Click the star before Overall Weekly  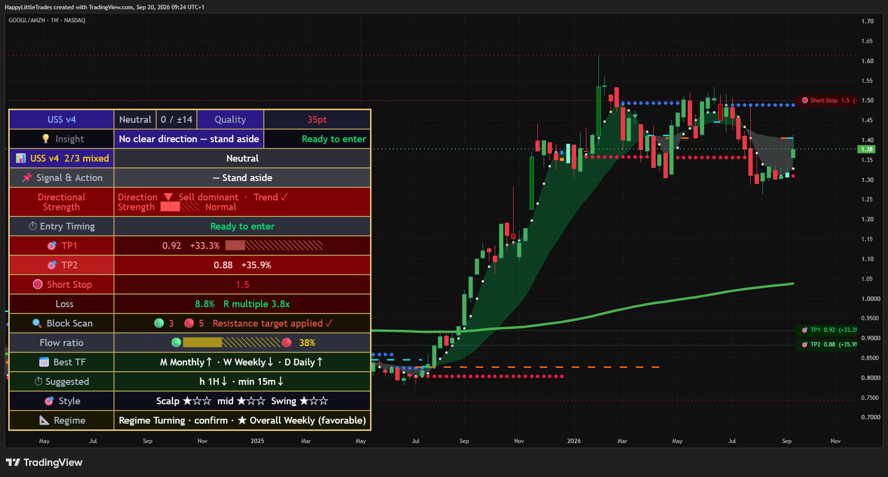point(242,420)
